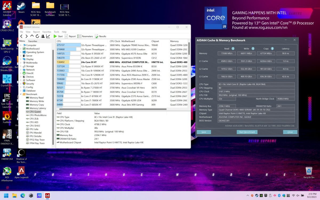Viewport: 320px width, 200px height.
Task: Select the Memory Copy benchmark
Action: [35, 105]
